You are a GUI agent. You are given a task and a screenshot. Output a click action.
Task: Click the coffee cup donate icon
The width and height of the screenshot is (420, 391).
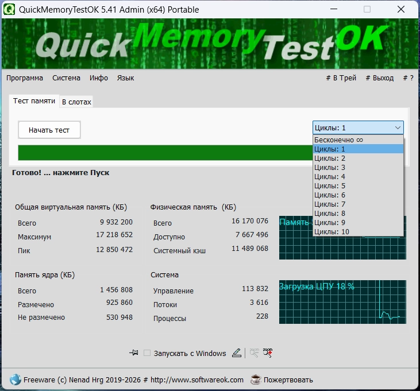click(256, 380)
